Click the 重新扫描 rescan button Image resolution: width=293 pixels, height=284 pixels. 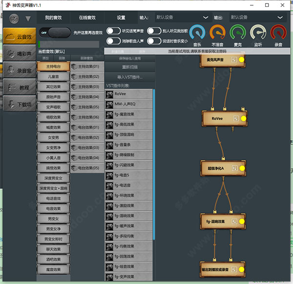point(130,67)
